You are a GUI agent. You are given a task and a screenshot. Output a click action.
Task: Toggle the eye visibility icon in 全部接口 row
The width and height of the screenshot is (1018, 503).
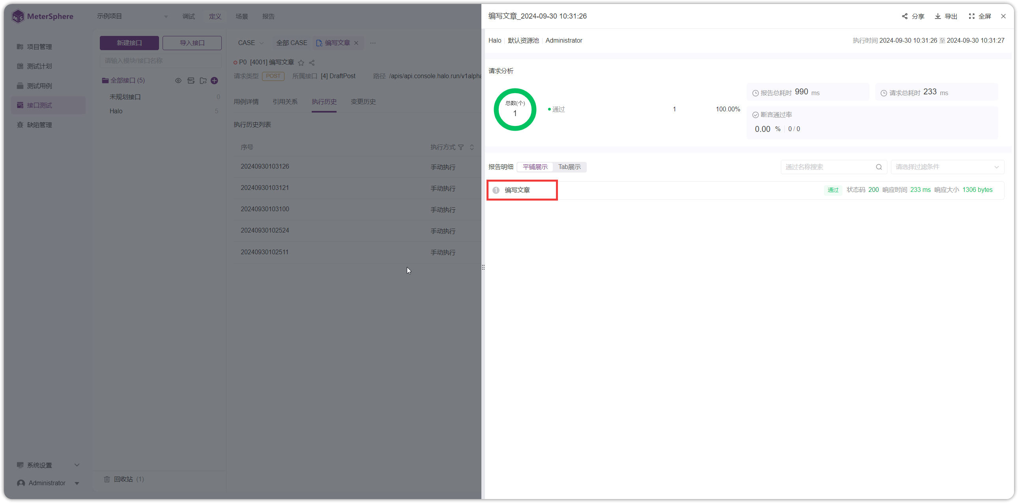tap(178, 81)
